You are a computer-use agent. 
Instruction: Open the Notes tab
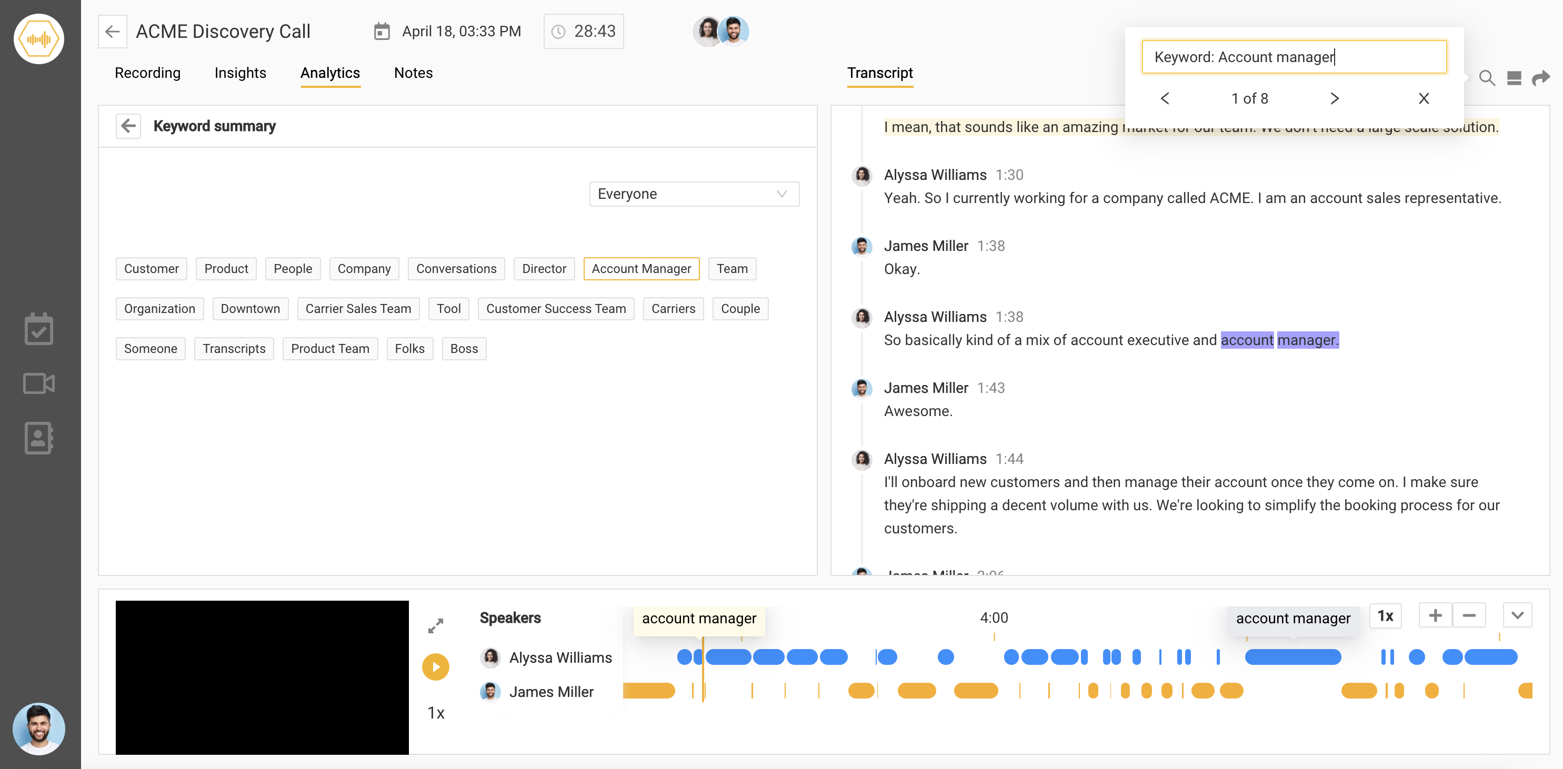tap(413, 73)
